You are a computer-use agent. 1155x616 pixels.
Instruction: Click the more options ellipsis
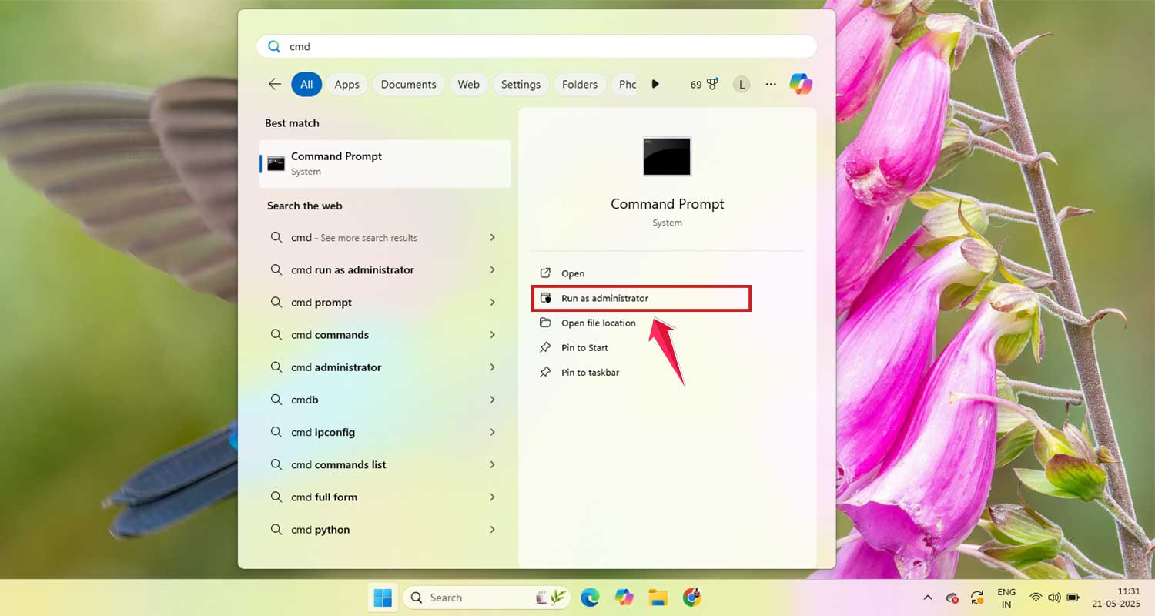click(771, 84)
